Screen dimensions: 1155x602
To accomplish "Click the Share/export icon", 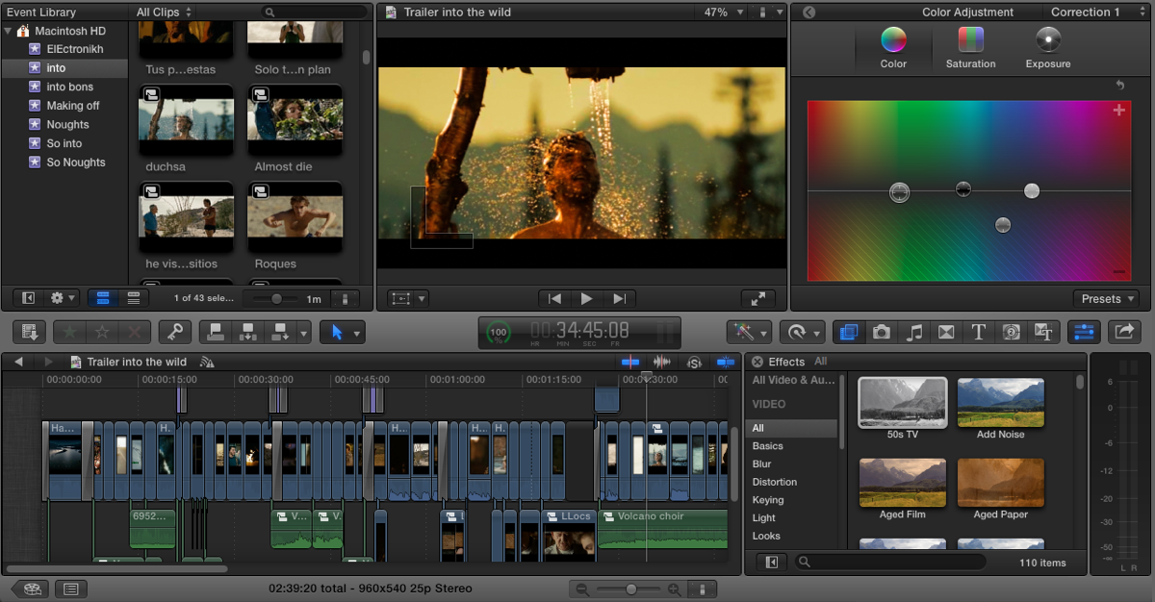I will click(1123, 332).
